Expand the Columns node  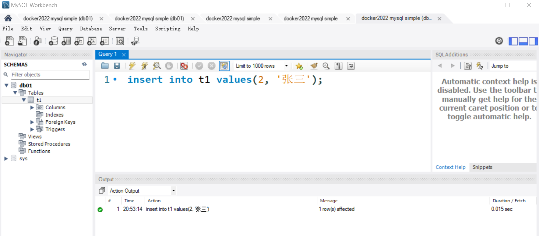(x=32, y=108)
